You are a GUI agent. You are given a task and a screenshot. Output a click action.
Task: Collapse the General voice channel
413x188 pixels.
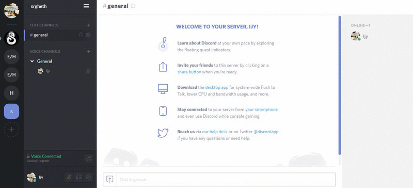pos(32,61)
